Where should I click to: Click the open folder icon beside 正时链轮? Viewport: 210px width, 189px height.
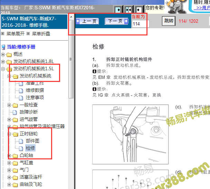pos(15,134)
